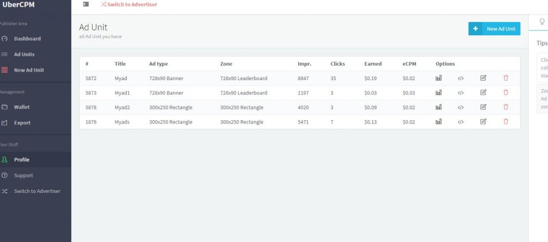Open statistics chart for Myad1 row

pos(438,93)
